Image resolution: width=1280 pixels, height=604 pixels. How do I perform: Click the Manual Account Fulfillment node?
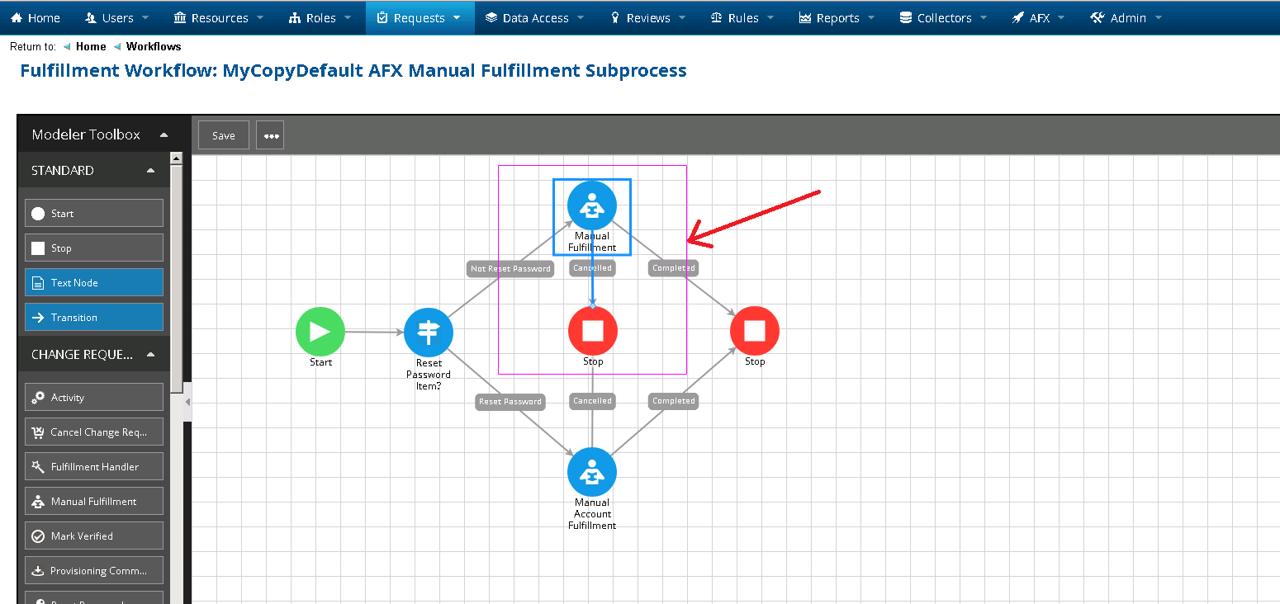point(592,472)
